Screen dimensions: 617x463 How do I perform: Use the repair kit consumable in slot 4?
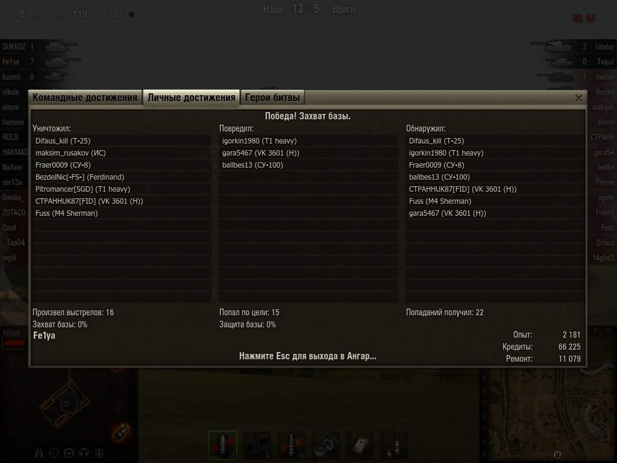pos(325,445)
